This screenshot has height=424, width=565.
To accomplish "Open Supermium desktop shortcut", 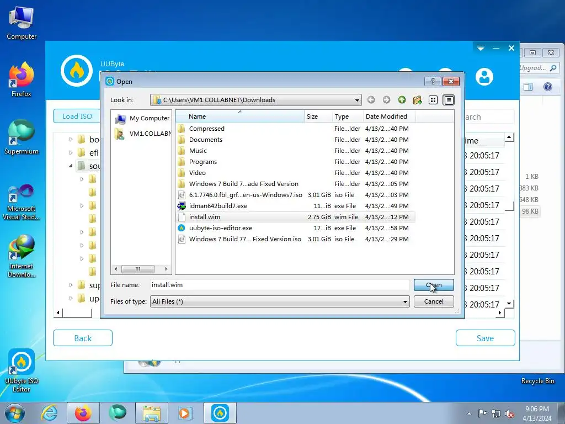I will (x=22, y=137).
